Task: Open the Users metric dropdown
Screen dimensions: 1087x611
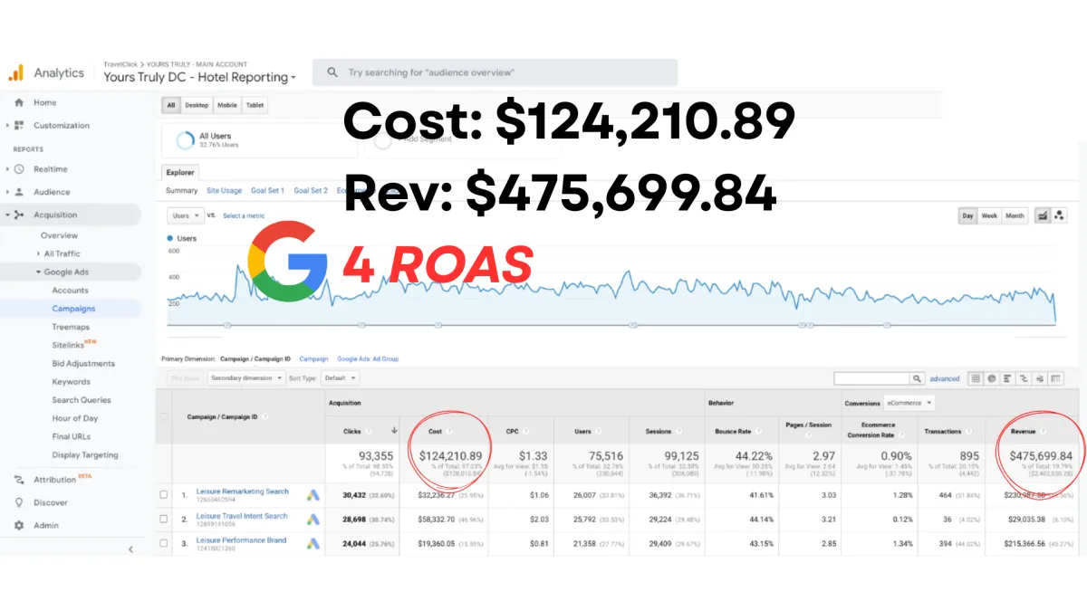Action: (186, 215)
